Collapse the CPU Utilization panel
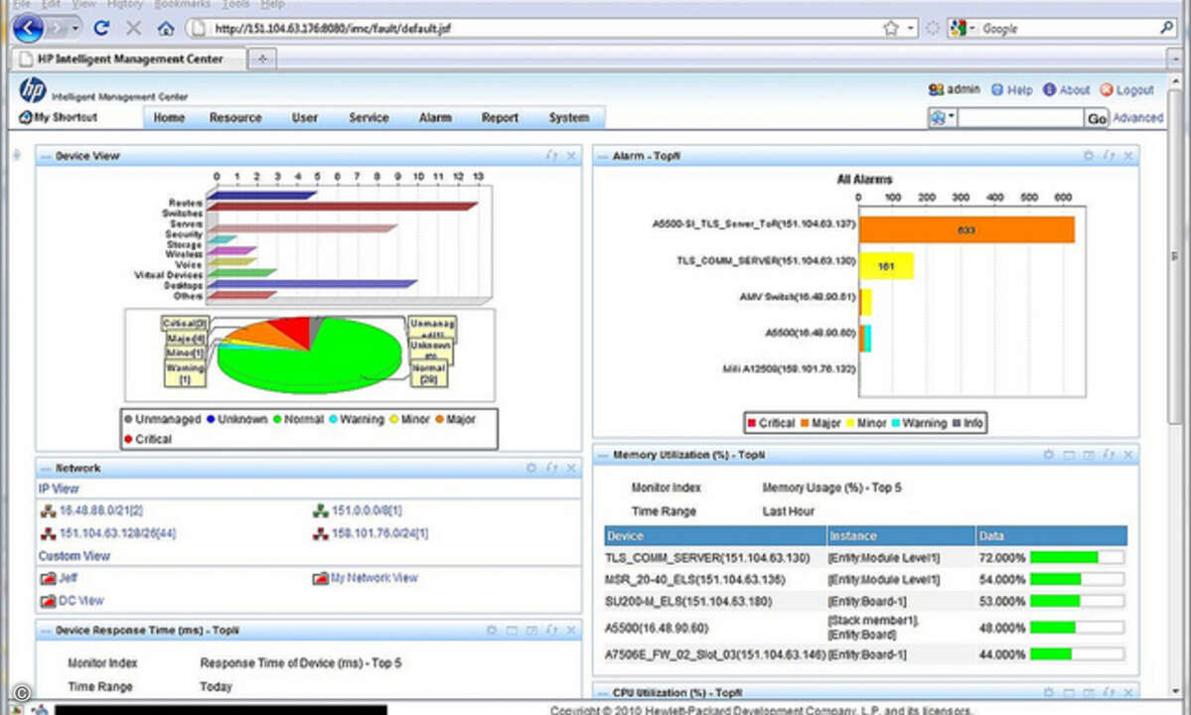This screenshot has height=715, width=1191. (x=603, y=693)
